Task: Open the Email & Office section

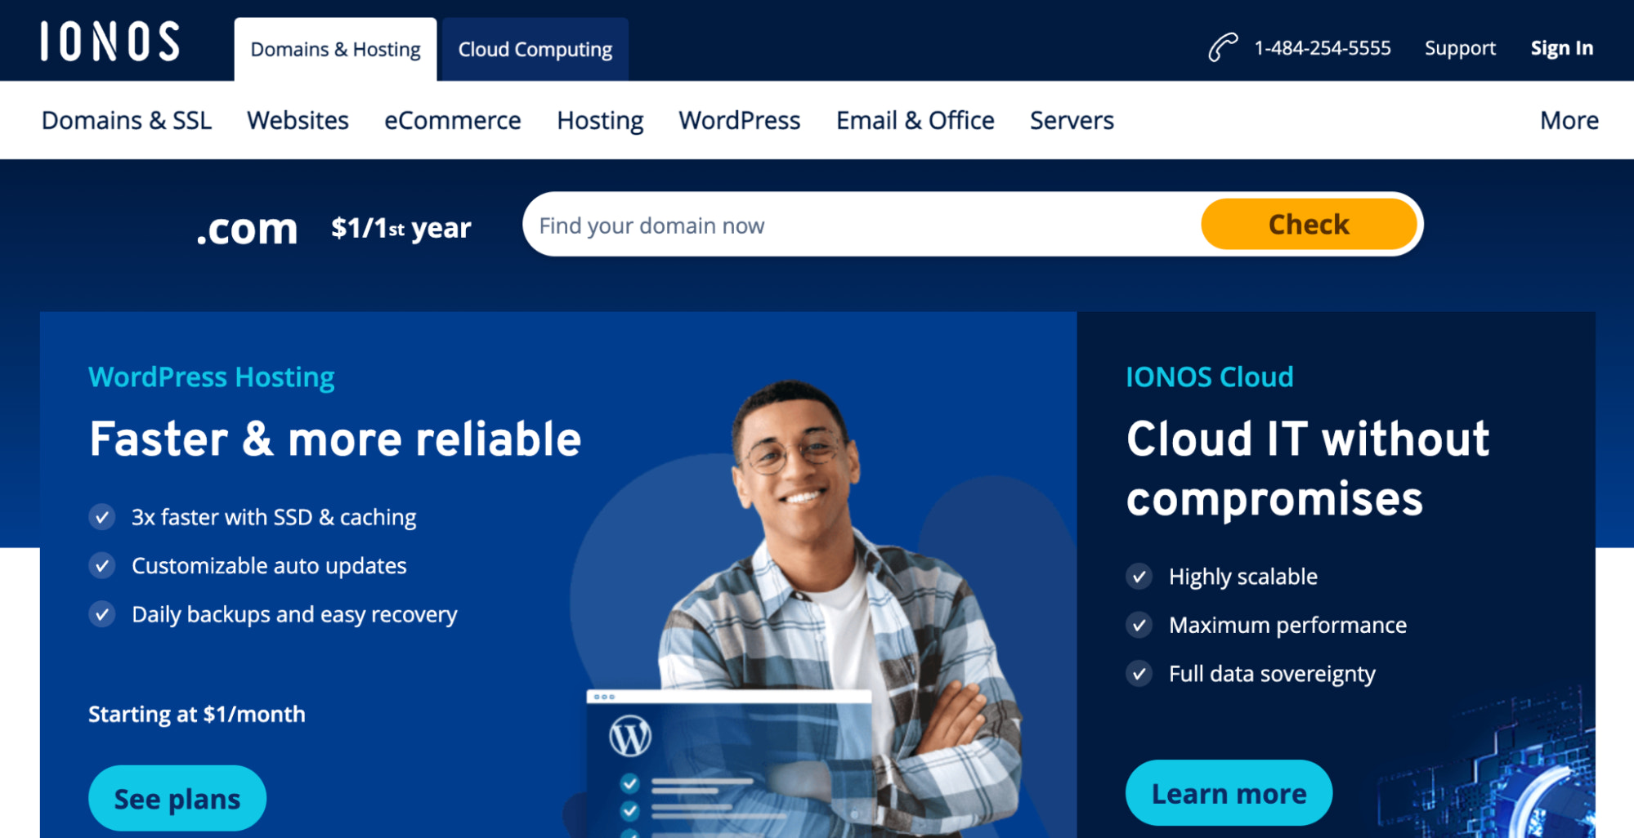Action: [x=915, y=119]
